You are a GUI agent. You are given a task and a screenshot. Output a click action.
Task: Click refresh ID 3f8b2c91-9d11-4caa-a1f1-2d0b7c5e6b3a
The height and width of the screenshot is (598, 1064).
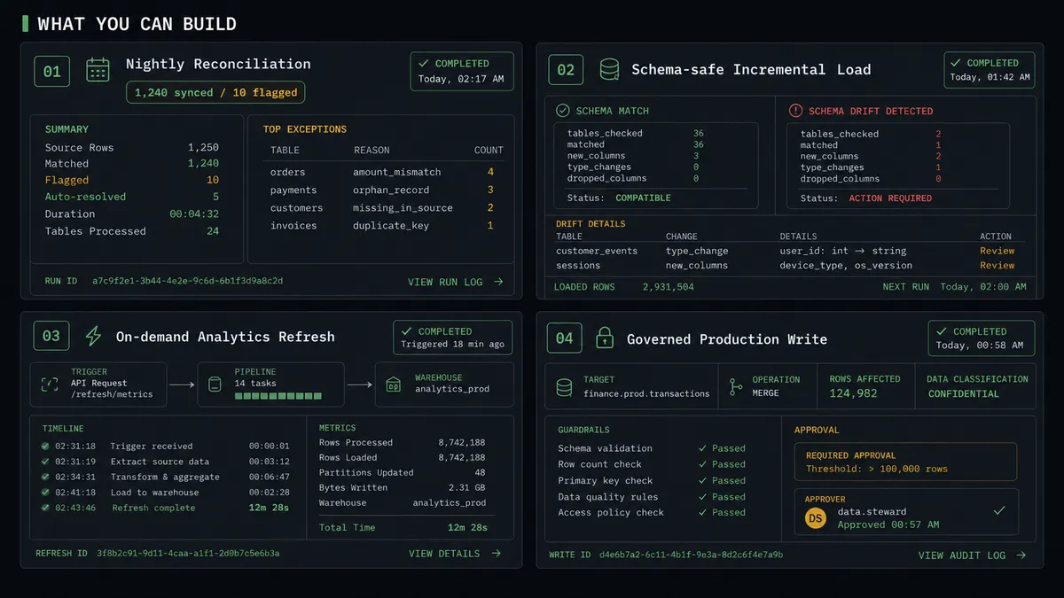(x=188, y=553)
